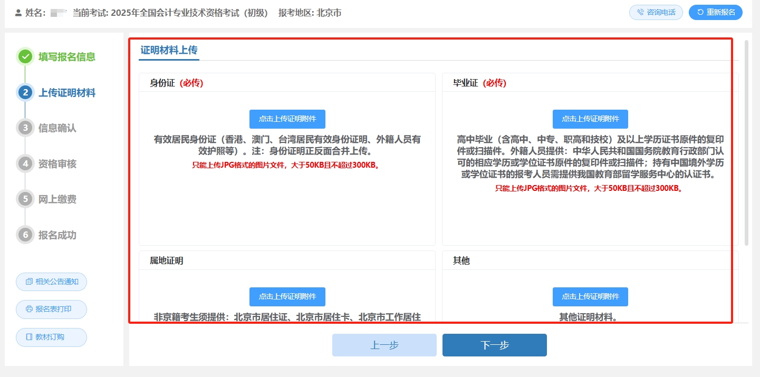Click the refresh icon on 重新报名 button
760x377 pixels.
pyautogui.click(x=701, y=12)
